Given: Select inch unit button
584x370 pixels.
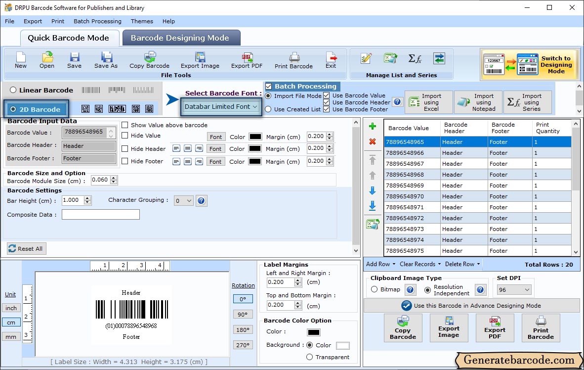Looking at the screenshot, I should [11, 308].
